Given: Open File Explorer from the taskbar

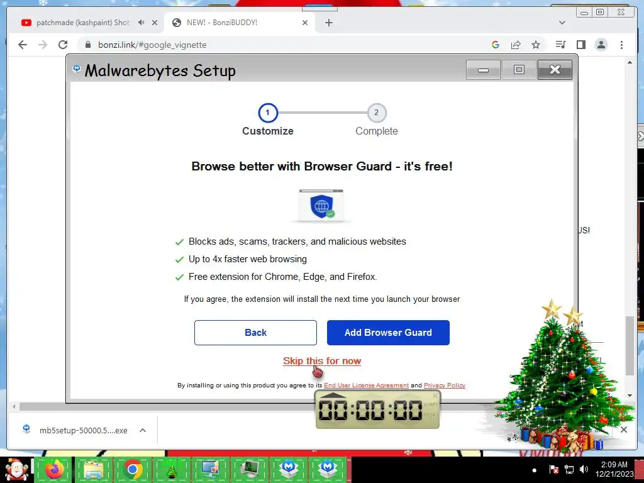Looking at the screenshot, I should [x=94, y=469].
